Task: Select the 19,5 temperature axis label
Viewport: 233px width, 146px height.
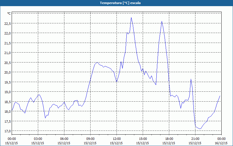Action: (x=8, y=82)
